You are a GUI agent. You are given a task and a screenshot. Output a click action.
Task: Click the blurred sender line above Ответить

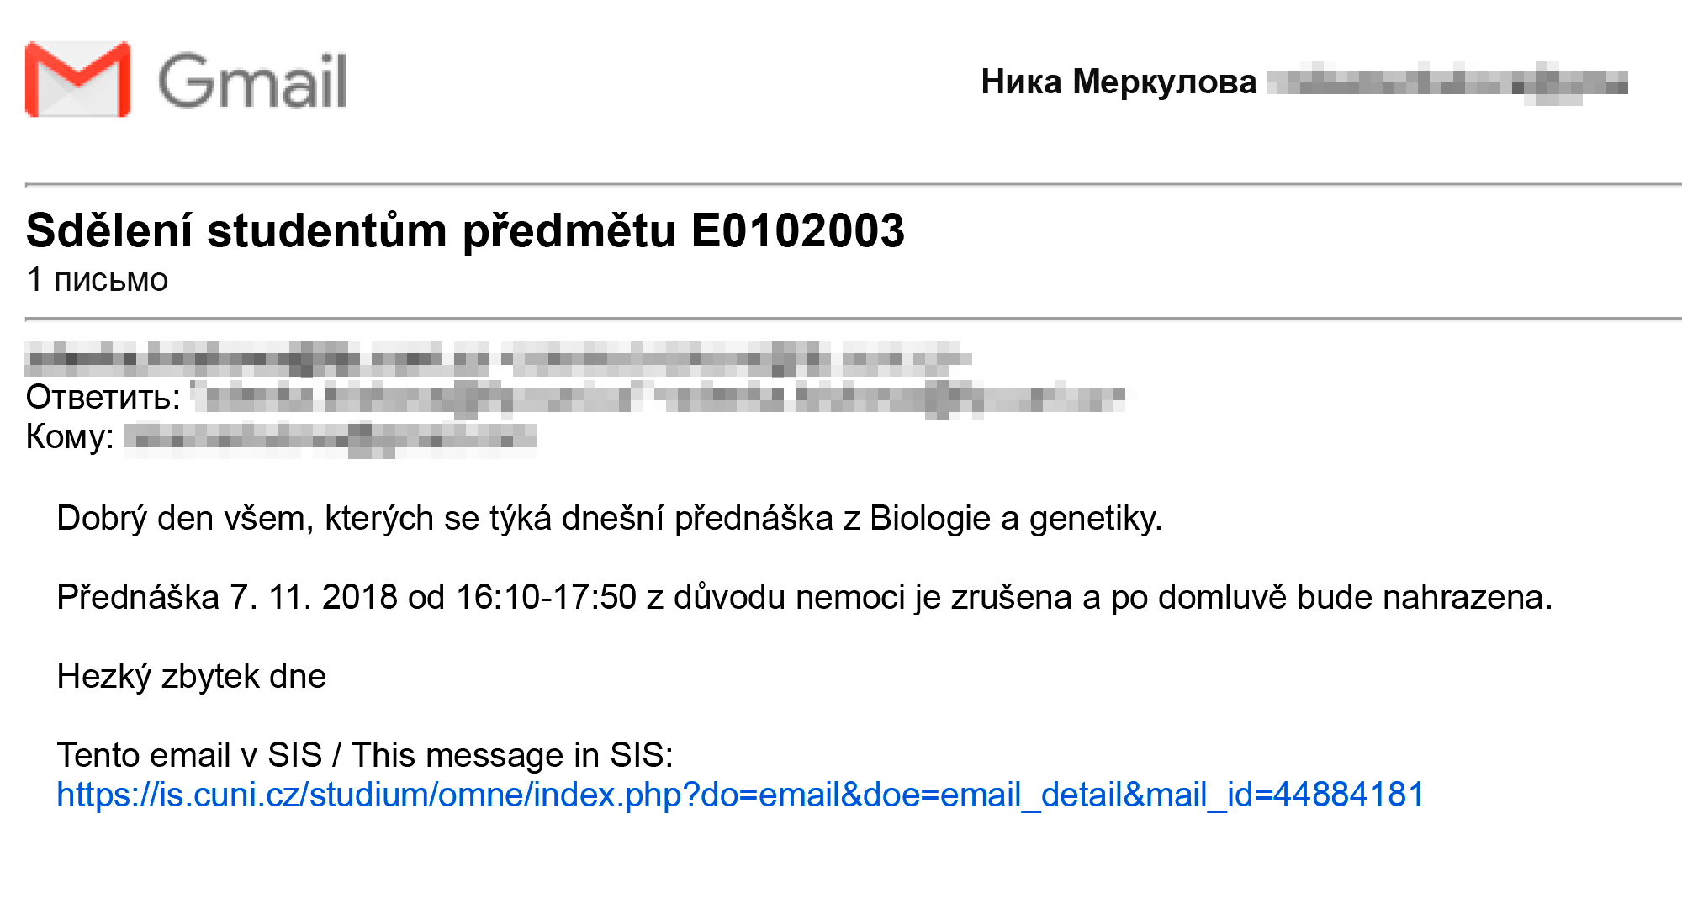(498, 358)
